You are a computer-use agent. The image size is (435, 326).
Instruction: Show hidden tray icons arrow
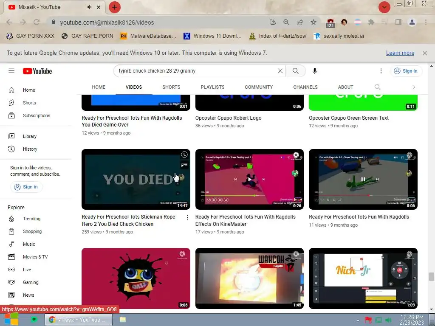pos(358,320)
